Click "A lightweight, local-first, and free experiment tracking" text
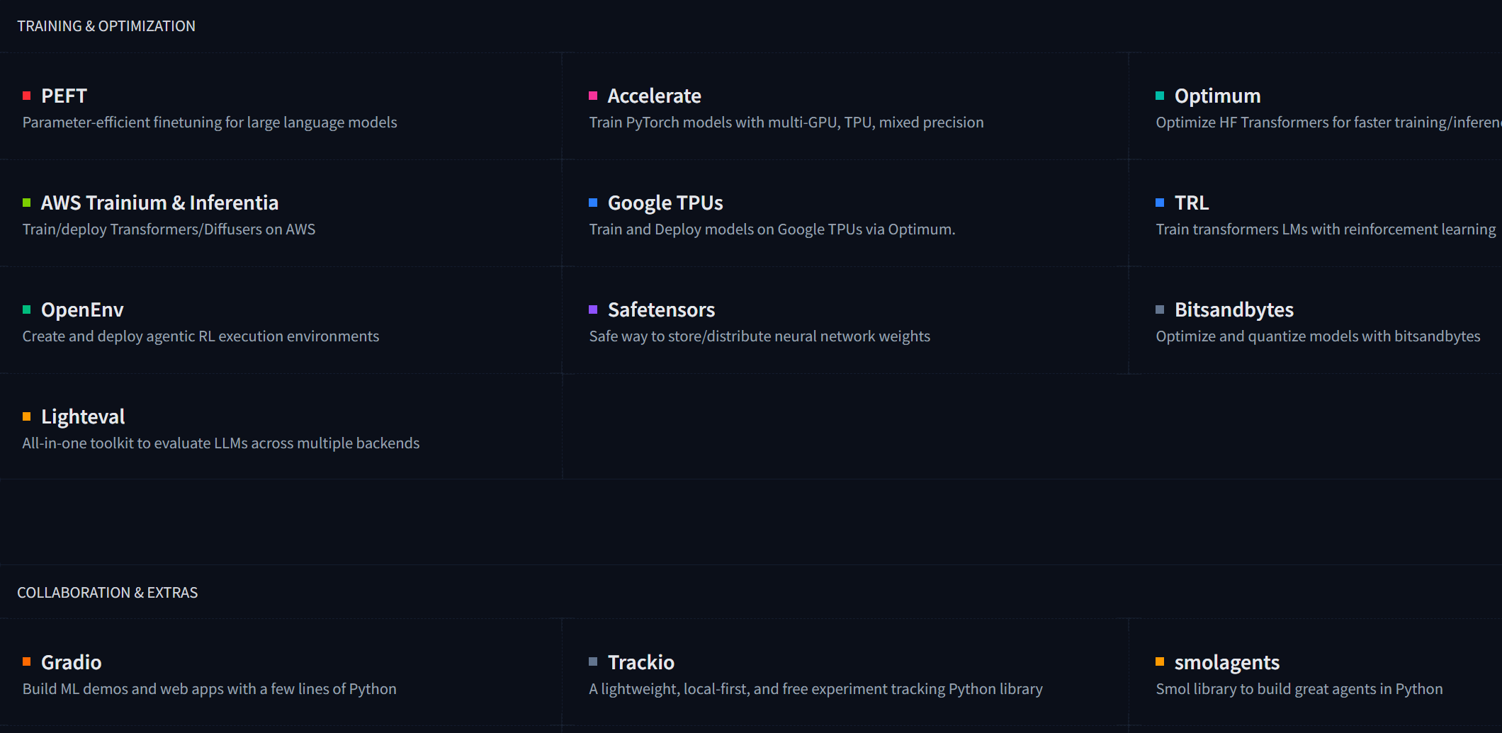 pyautogui.click(x=815, y=689)
